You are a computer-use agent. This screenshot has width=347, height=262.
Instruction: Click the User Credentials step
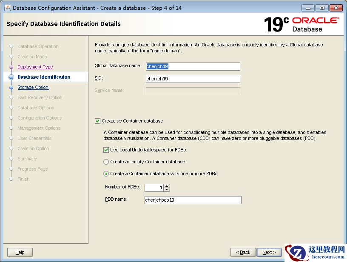click(x=34, y=138)
